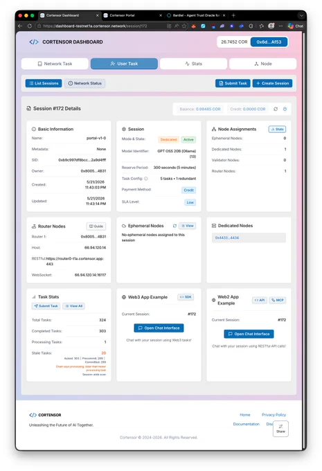The image size is (322, 471).
Task: Refresh ephemeral nodes with the small refresh icon
Action: point(175,226)
